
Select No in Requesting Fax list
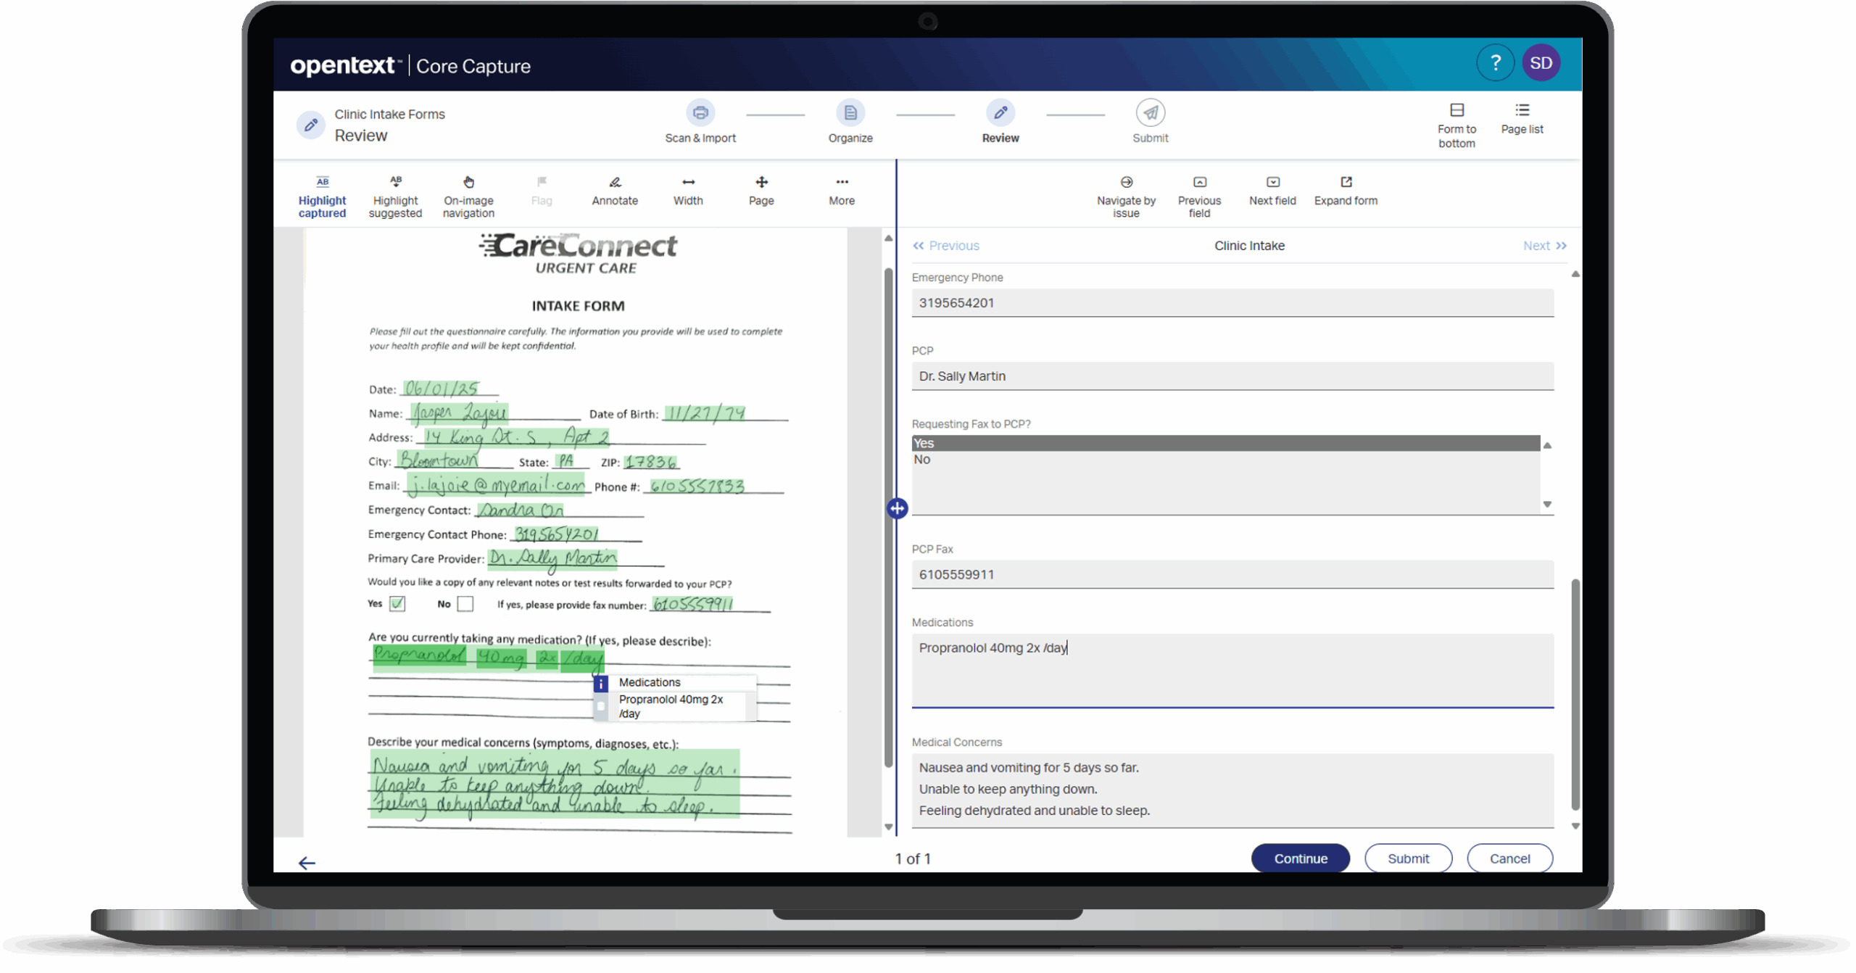pos(1225,460)
